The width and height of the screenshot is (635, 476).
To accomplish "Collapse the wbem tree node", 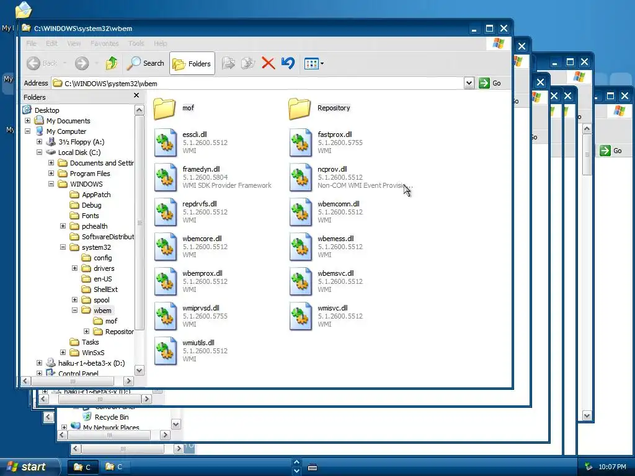I will tap(74, 310).
